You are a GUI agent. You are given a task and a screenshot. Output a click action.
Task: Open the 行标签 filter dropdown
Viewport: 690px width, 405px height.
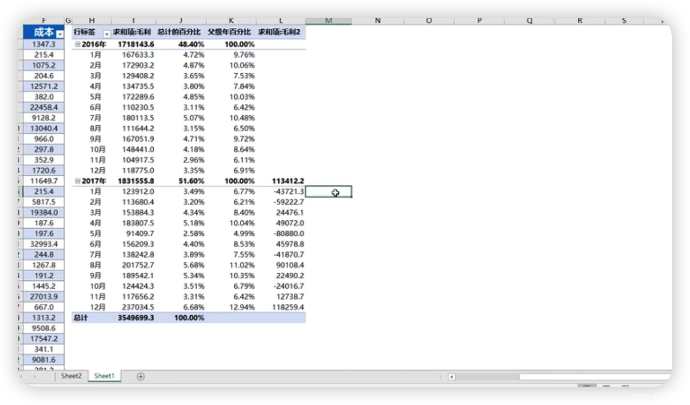(x=107, y=33)
